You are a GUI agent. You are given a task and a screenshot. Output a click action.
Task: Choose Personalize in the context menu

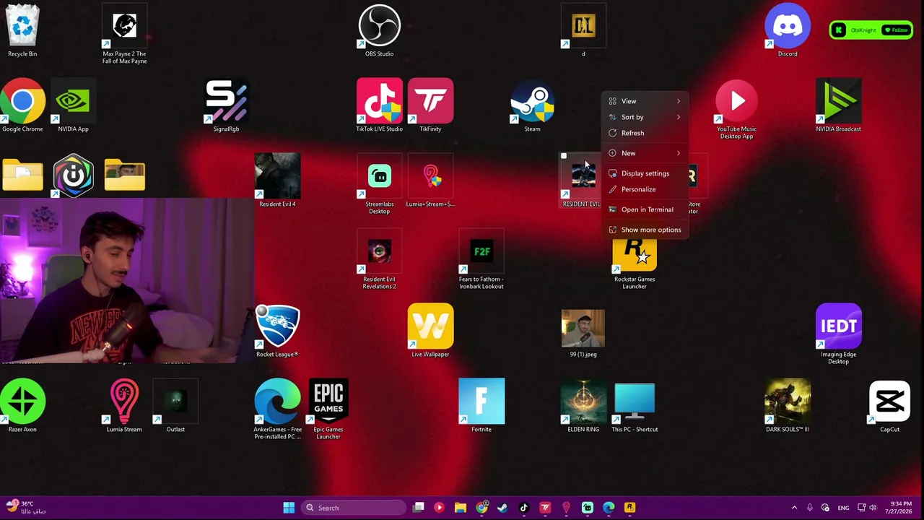coord(645,189)
